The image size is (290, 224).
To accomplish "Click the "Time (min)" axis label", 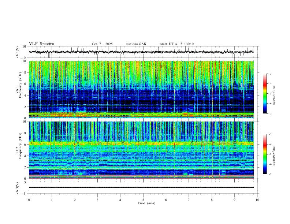I will [x=146, y=203].
